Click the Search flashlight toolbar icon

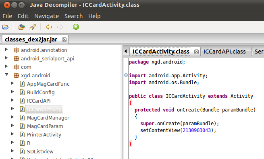point(33,27)
